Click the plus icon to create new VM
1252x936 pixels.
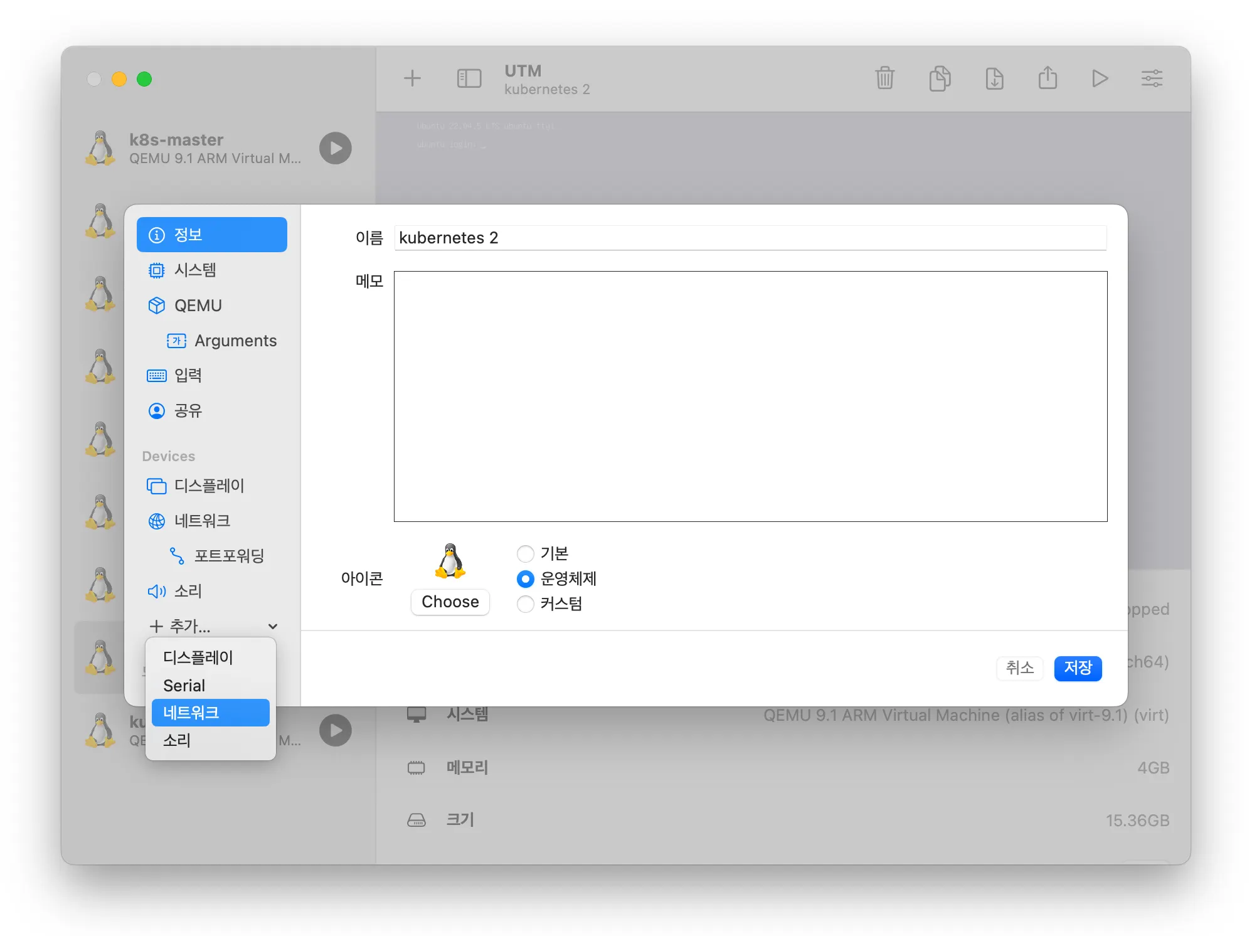click(x=412, y=78)
